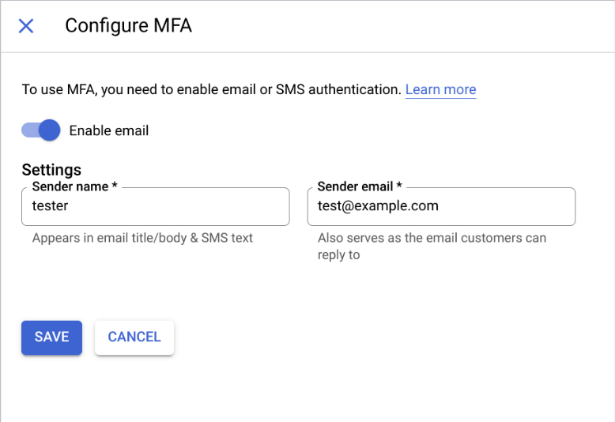Click the 'Appears in email title/body' helper text
This screenshot has width=615, height=422.
point(142,238)
